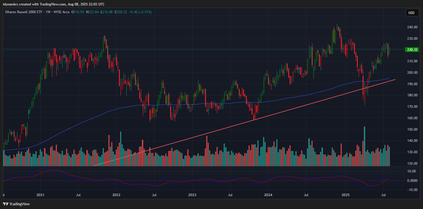Click the 2021 label on time axis
Screen dimensions: 423x209
[x=40, y=195]
